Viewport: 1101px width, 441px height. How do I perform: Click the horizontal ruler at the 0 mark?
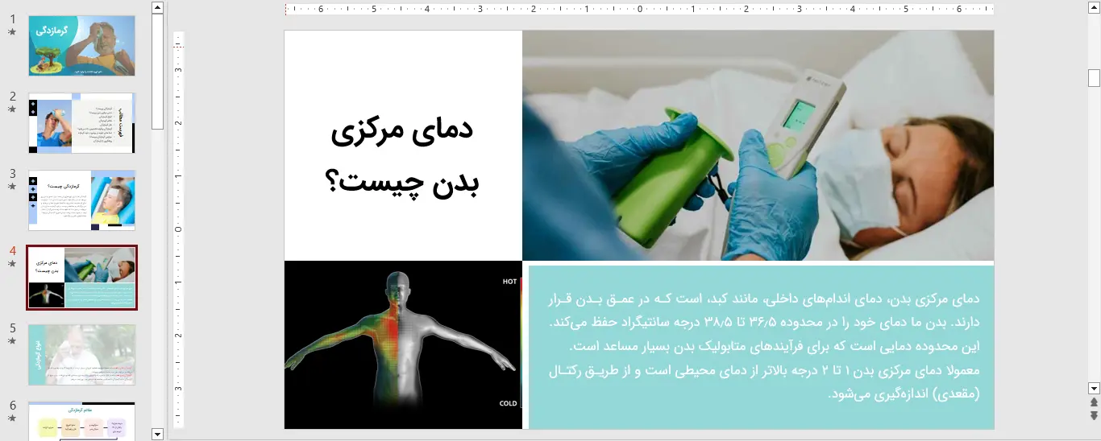click(x=639, y=10)
